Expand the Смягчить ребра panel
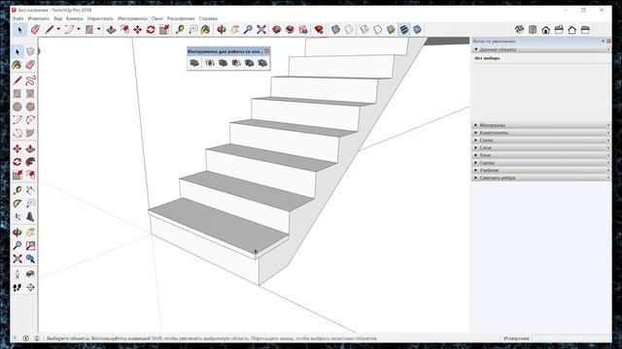Viewport: 622px width, 349px height. pyautogui.click(x=540, y=178)
